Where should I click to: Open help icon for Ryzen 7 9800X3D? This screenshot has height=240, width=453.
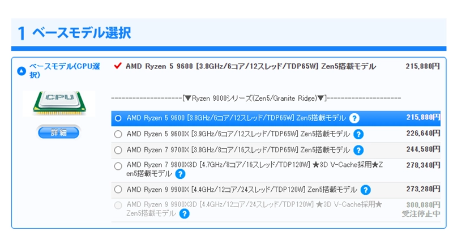[x=180, y=174]
